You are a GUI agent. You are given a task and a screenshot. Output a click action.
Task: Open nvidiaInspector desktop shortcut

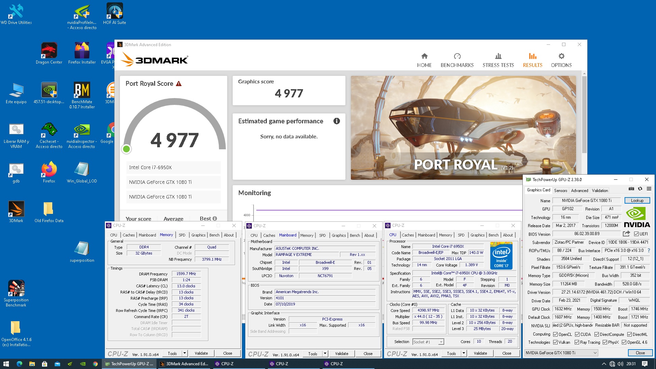[x=82, y=136]
